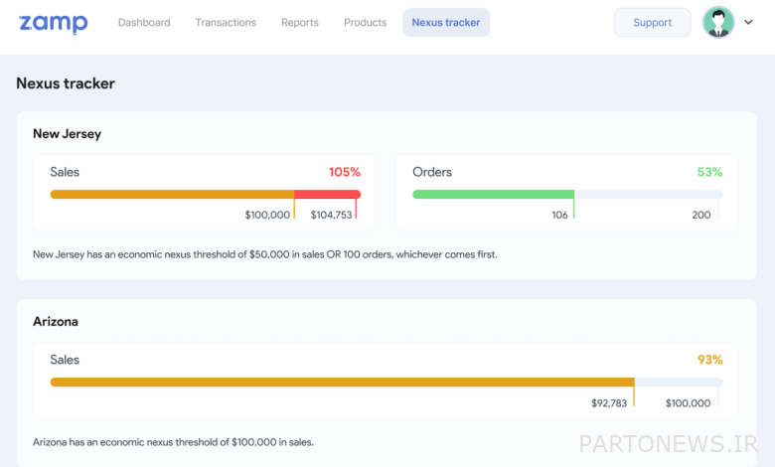This screenshot has height=467, width=775.
Task: Click the Orders label in New Jersey
Action: tap(432, 172)
